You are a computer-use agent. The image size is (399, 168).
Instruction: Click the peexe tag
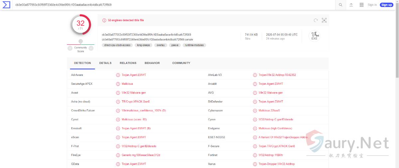pyautogui.click(x=175, y=45)
